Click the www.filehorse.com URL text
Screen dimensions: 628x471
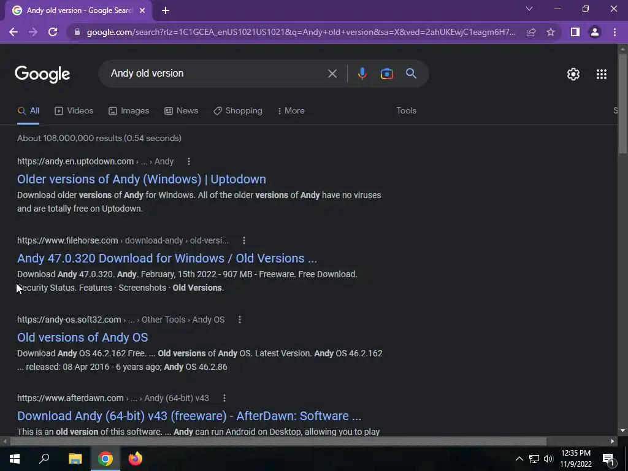[67, 240]
